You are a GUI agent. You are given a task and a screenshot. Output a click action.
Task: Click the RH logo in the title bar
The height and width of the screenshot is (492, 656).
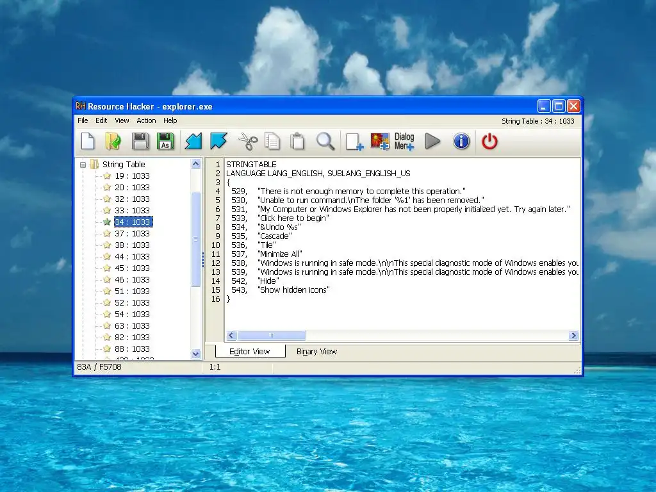pos(80,106)
